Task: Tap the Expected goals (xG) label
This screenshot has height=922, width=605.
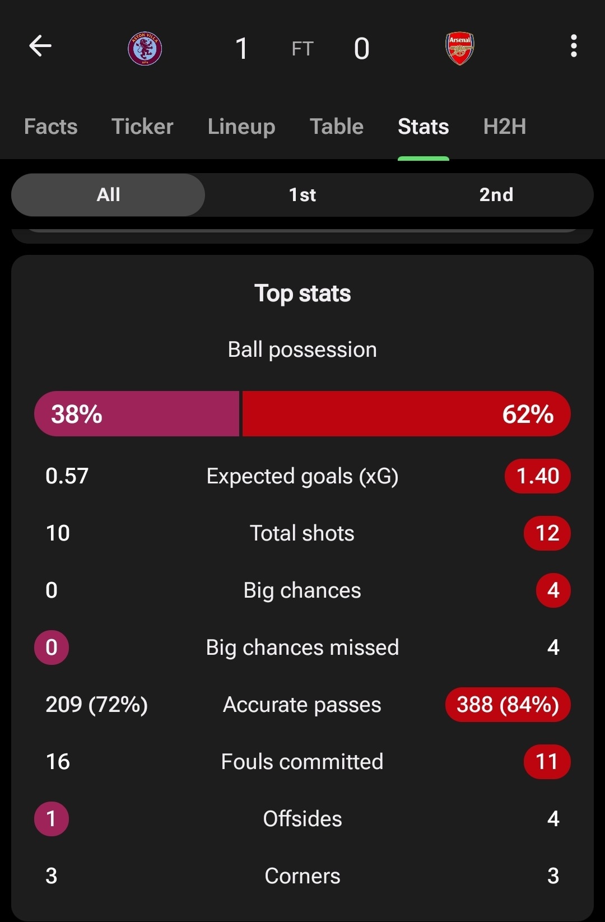Action: [302, 476]
